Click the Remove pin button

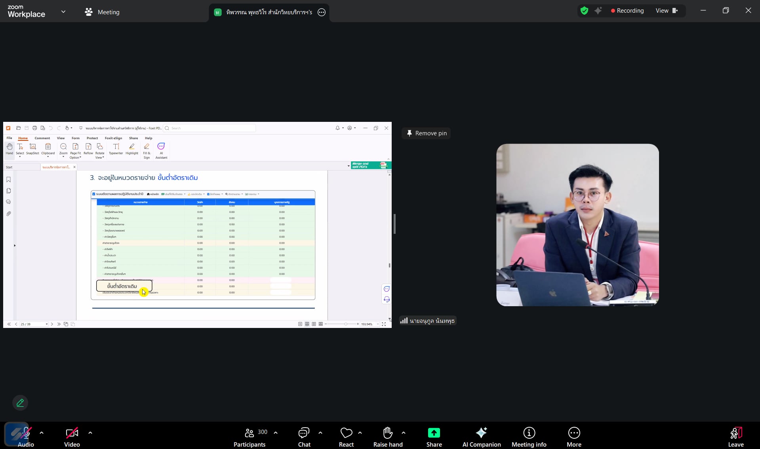pyautogui.click(x=427, y=133)
